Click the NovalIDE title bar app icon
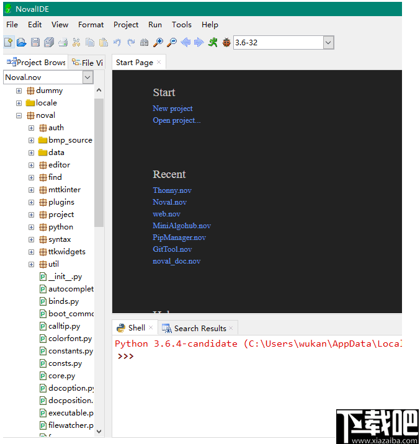This screenshot has height=444, width=420. click(8, 9)
